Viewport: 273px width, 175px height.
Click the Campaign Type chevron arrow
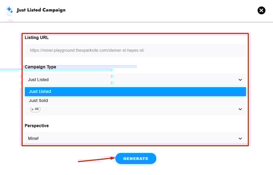[240, 80]
